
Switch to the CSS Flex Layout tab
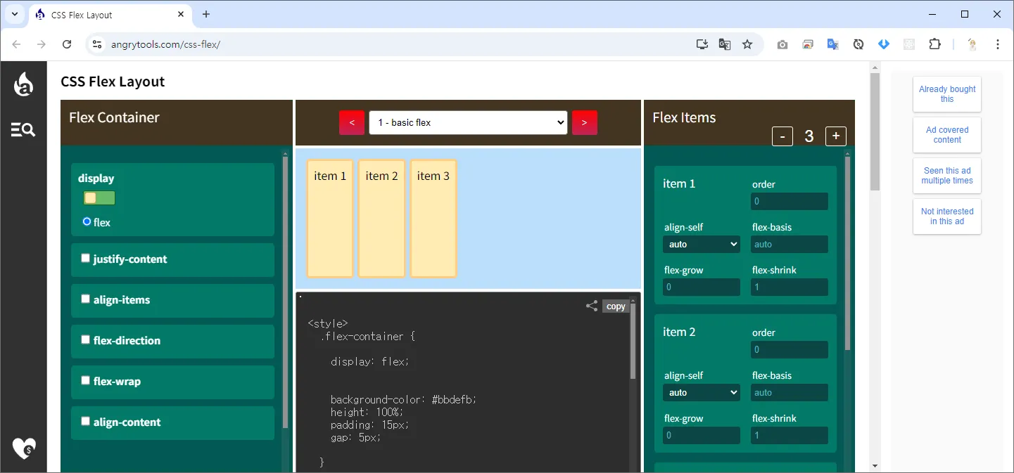coord(106,15)
